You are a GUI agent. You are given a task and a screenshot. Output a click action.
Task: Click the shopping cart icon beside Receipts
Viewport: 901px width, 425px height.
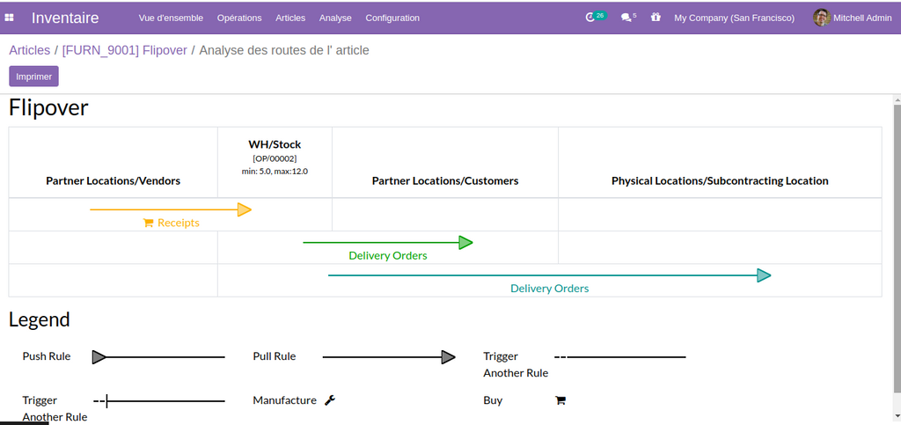(x=148, y=223)
